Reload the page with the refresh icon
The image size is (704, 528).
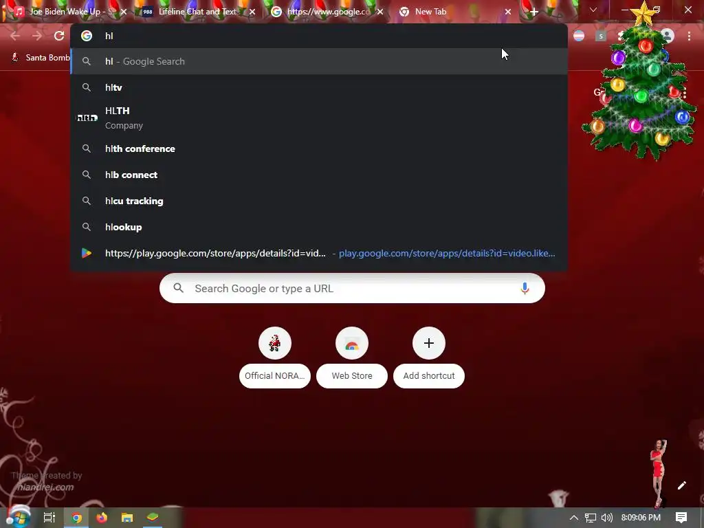tap(59, 36)
